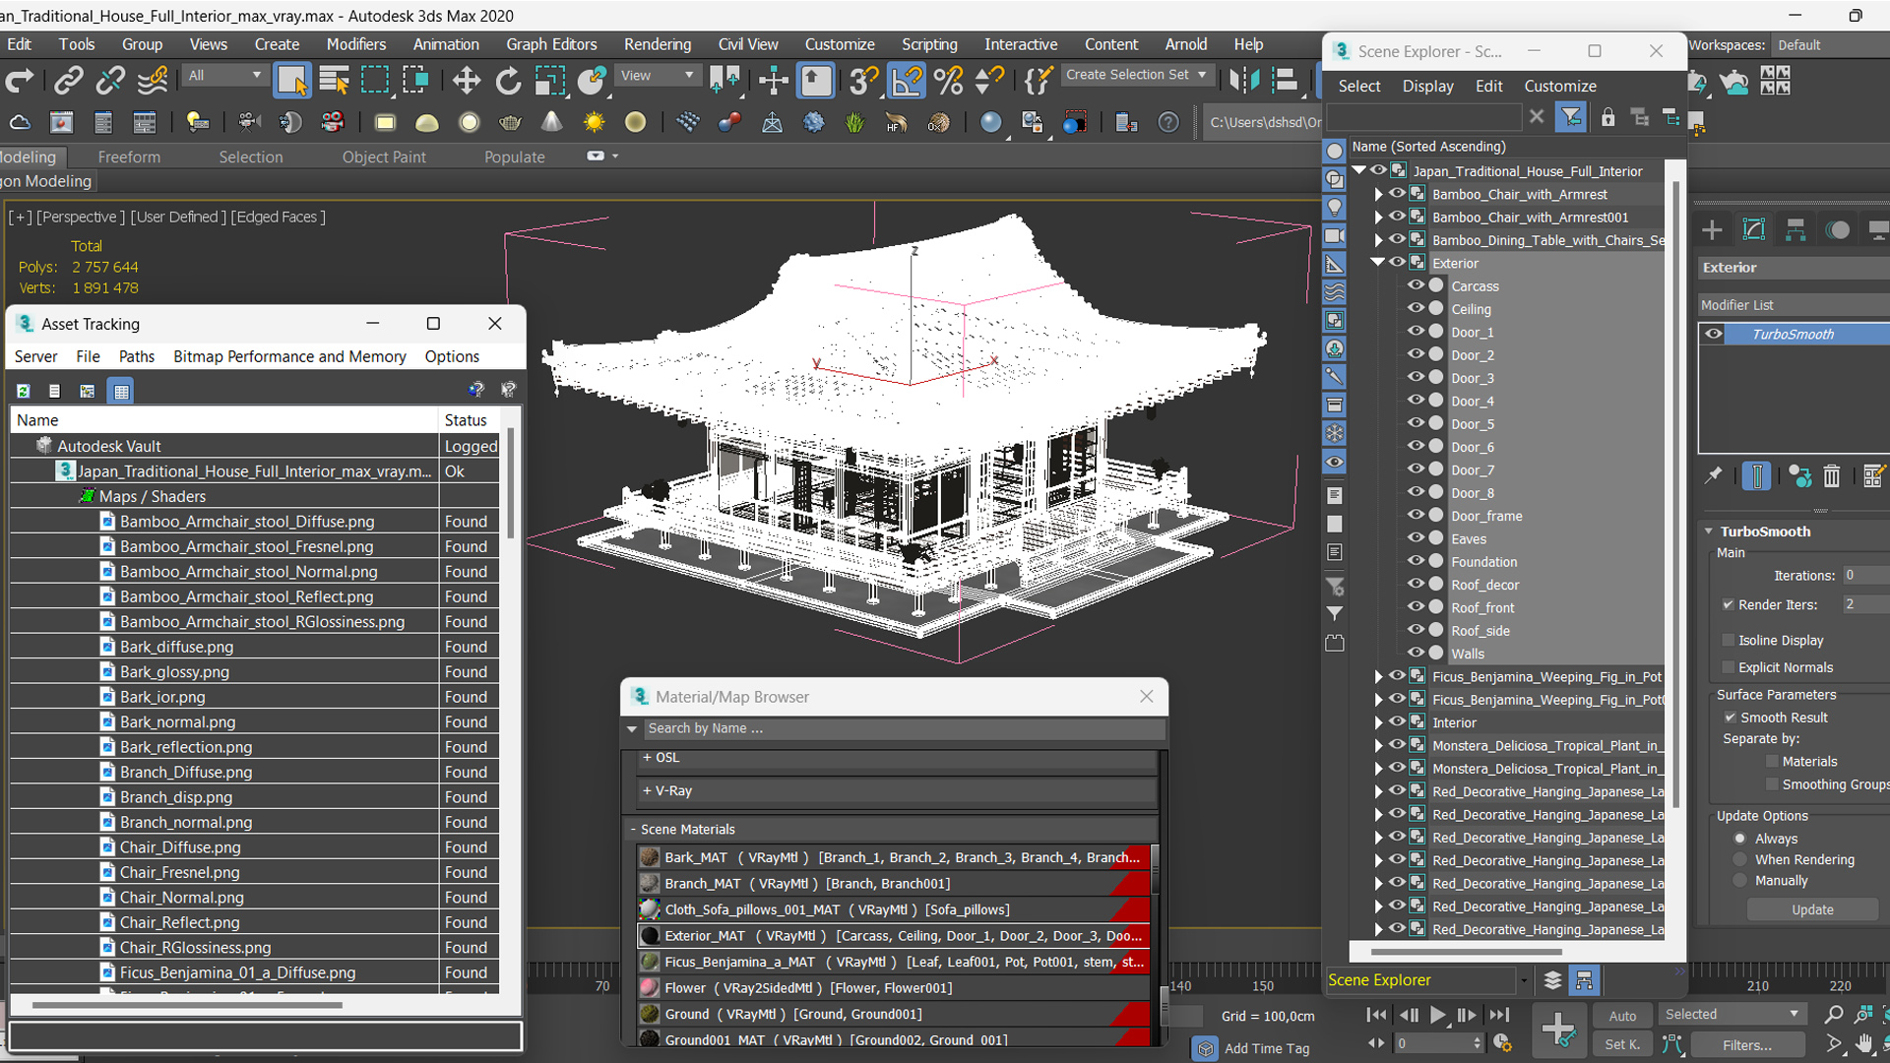The height and width of the screenshot is (1063, 1890).
Task: Pin the modifier stack
Action: tap(1714, 476)
